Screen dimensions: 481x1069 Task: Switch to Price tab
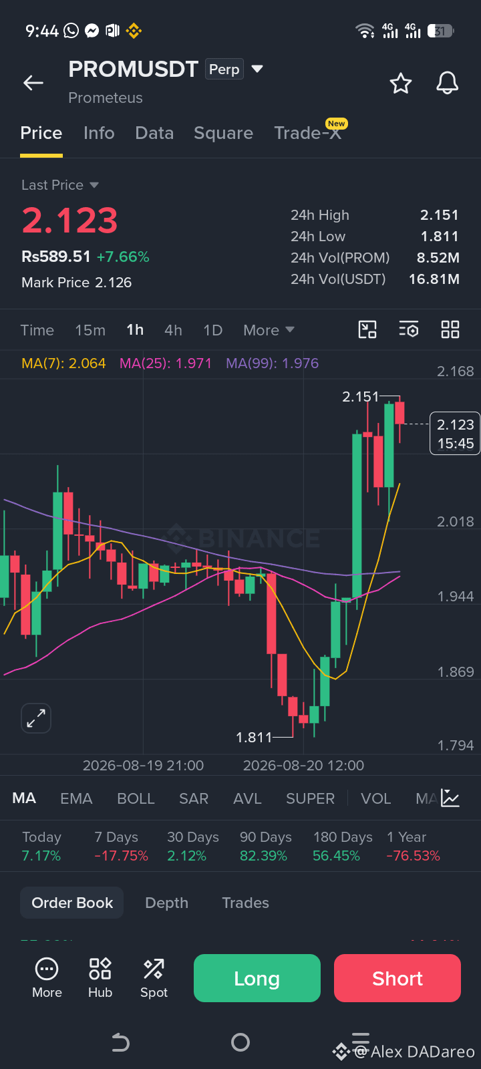click(x=41, y=133)
